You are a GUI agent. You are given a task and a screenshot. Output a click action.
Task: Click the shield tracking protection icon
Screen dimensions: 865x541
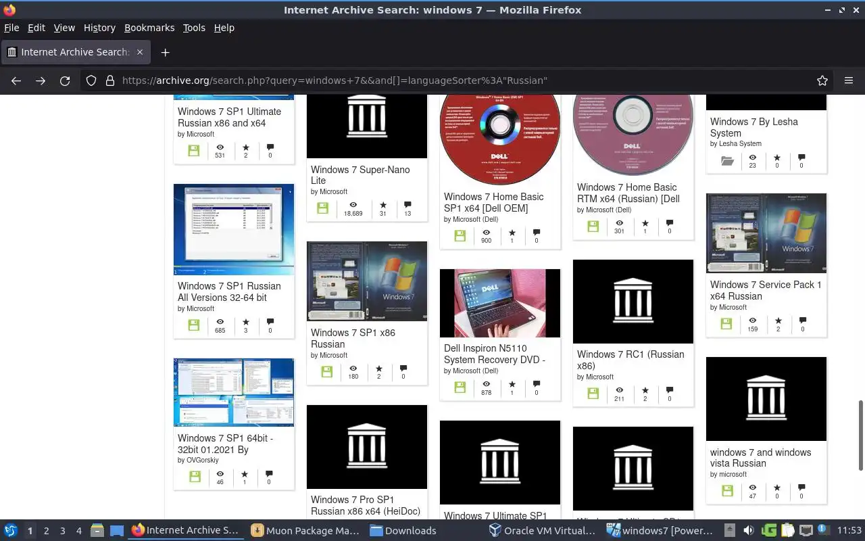pyautogui.click(x=91, y=80)
